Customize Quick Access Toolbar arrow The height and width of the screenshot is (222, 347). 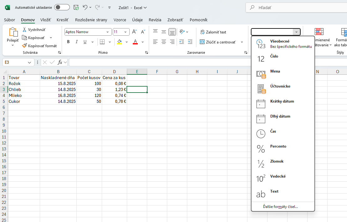pyautogui.click(x=109, y=8)
